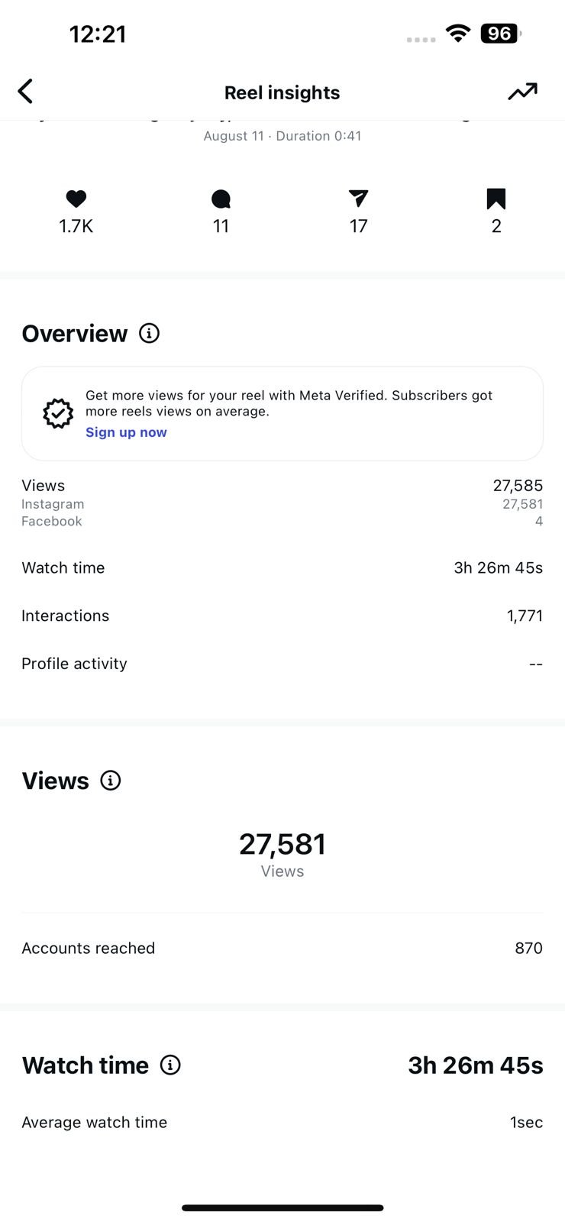565x1222 pixels.
Task: Open the Views section info icon
Action: (111, 781)
